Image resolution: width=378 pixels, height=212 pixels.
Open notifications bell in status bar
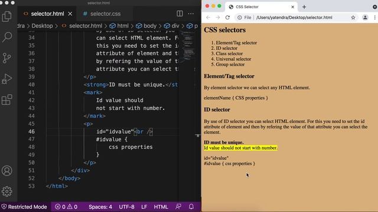coord(191,207)
